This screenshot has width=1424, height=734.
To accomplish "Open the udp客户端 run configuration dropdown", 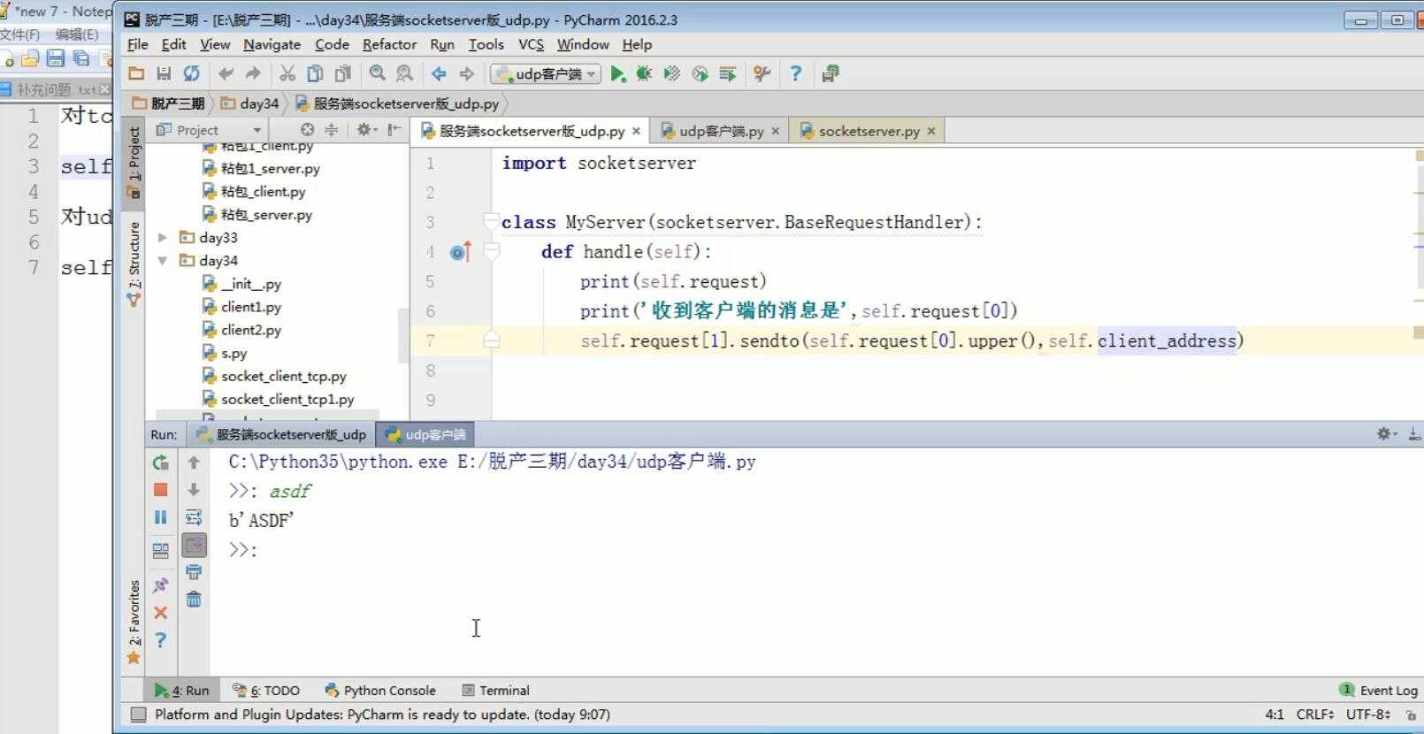I will click(546, 73).
